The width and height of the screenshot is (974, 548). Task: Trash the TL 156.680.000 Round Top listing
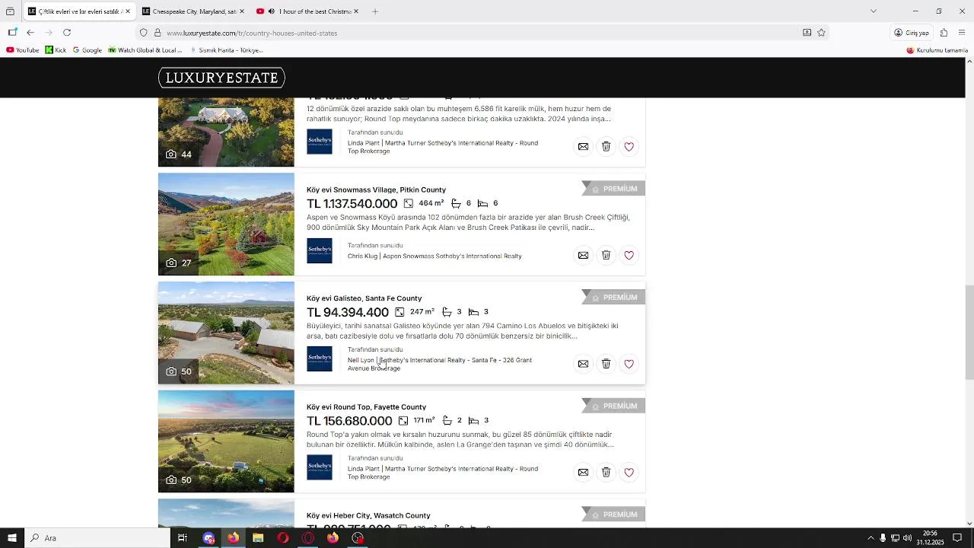coord(606,473)
